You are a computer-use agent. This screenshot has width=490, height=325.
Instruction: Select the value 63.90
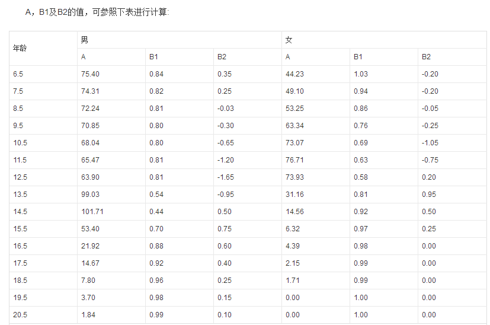tap(90, 177)
